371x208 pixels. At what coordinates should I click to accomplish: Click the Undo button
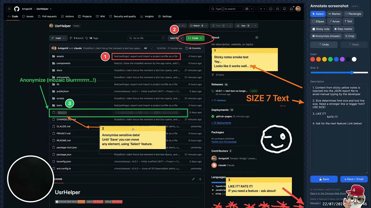[324, 44]
